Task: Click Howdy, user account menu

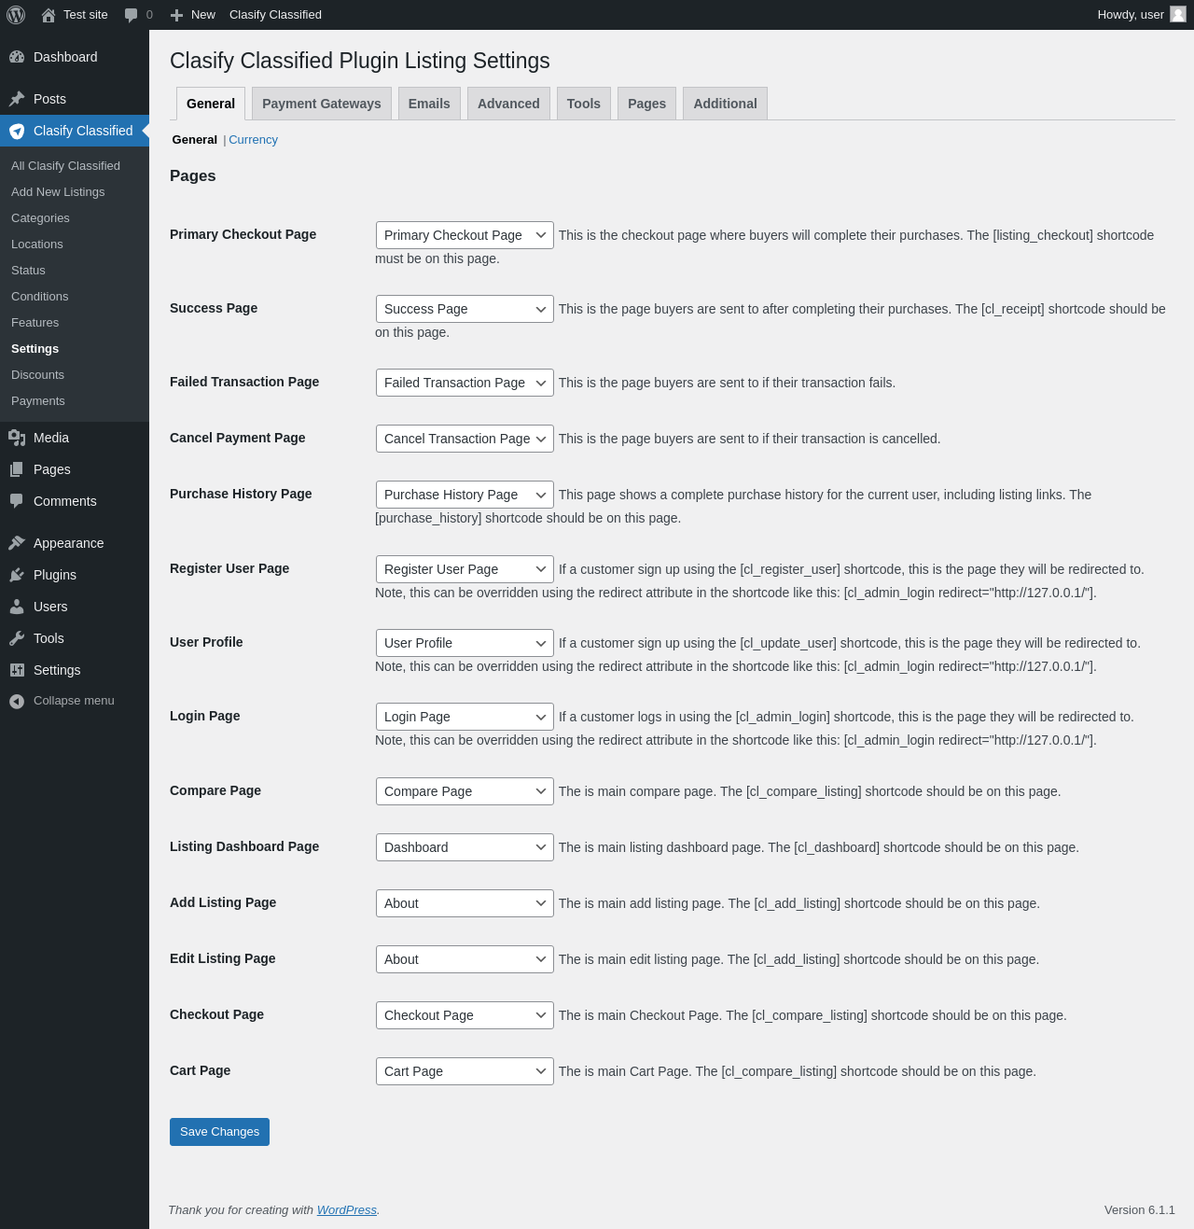Action: (1141, 15)
